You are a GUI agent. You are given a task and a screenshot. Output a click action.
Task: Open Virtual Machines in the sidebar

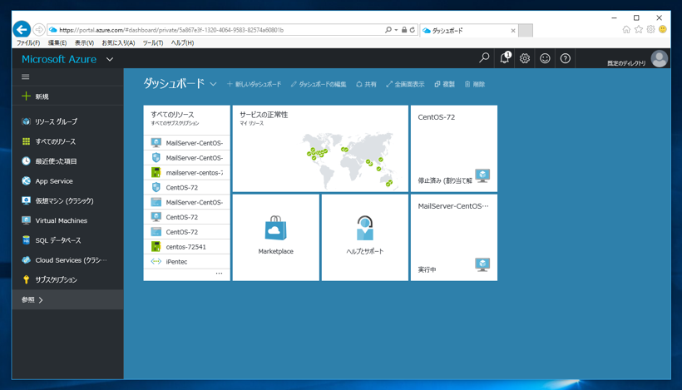(68, 220)
